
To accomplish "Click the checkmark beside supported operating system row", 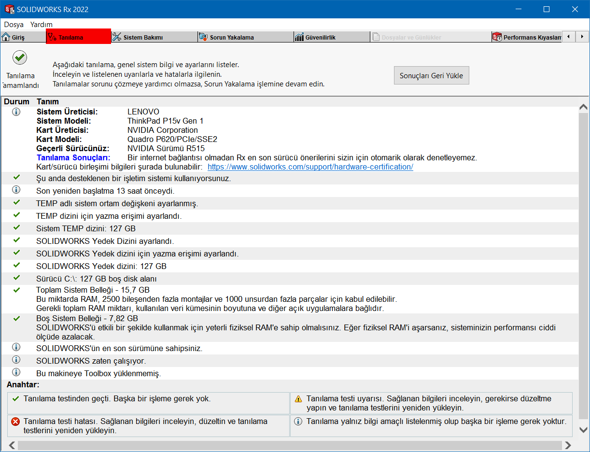I will (x=16, y=178).
